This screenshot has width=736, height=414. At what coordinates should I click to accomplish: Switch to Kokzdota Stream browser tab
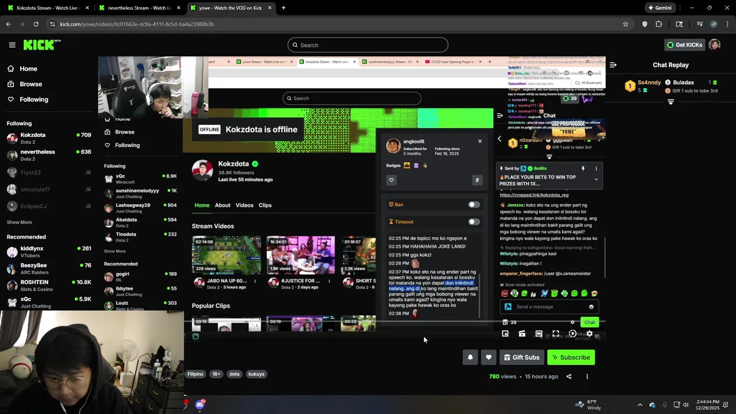48,8
